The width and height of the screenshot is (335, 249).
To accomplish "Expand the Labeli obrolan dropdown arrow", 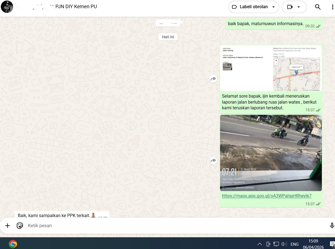I will (x=273, y=7).
